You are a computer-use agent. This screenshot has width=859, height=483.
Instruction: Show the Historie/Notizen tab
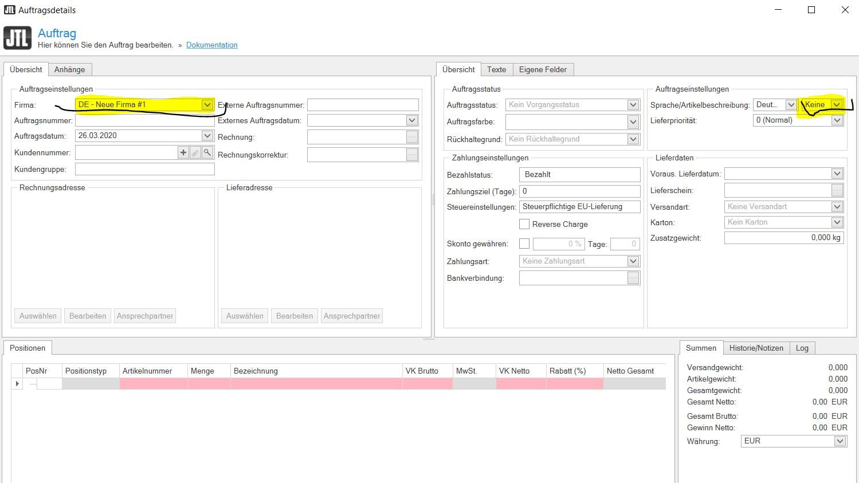pyautogui.click(x=756, y=348)
